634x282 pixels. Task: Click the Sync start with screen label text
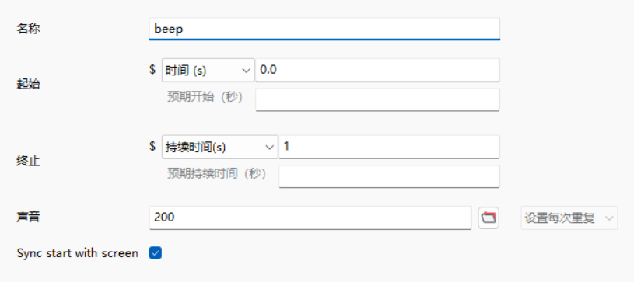point(78,253)
